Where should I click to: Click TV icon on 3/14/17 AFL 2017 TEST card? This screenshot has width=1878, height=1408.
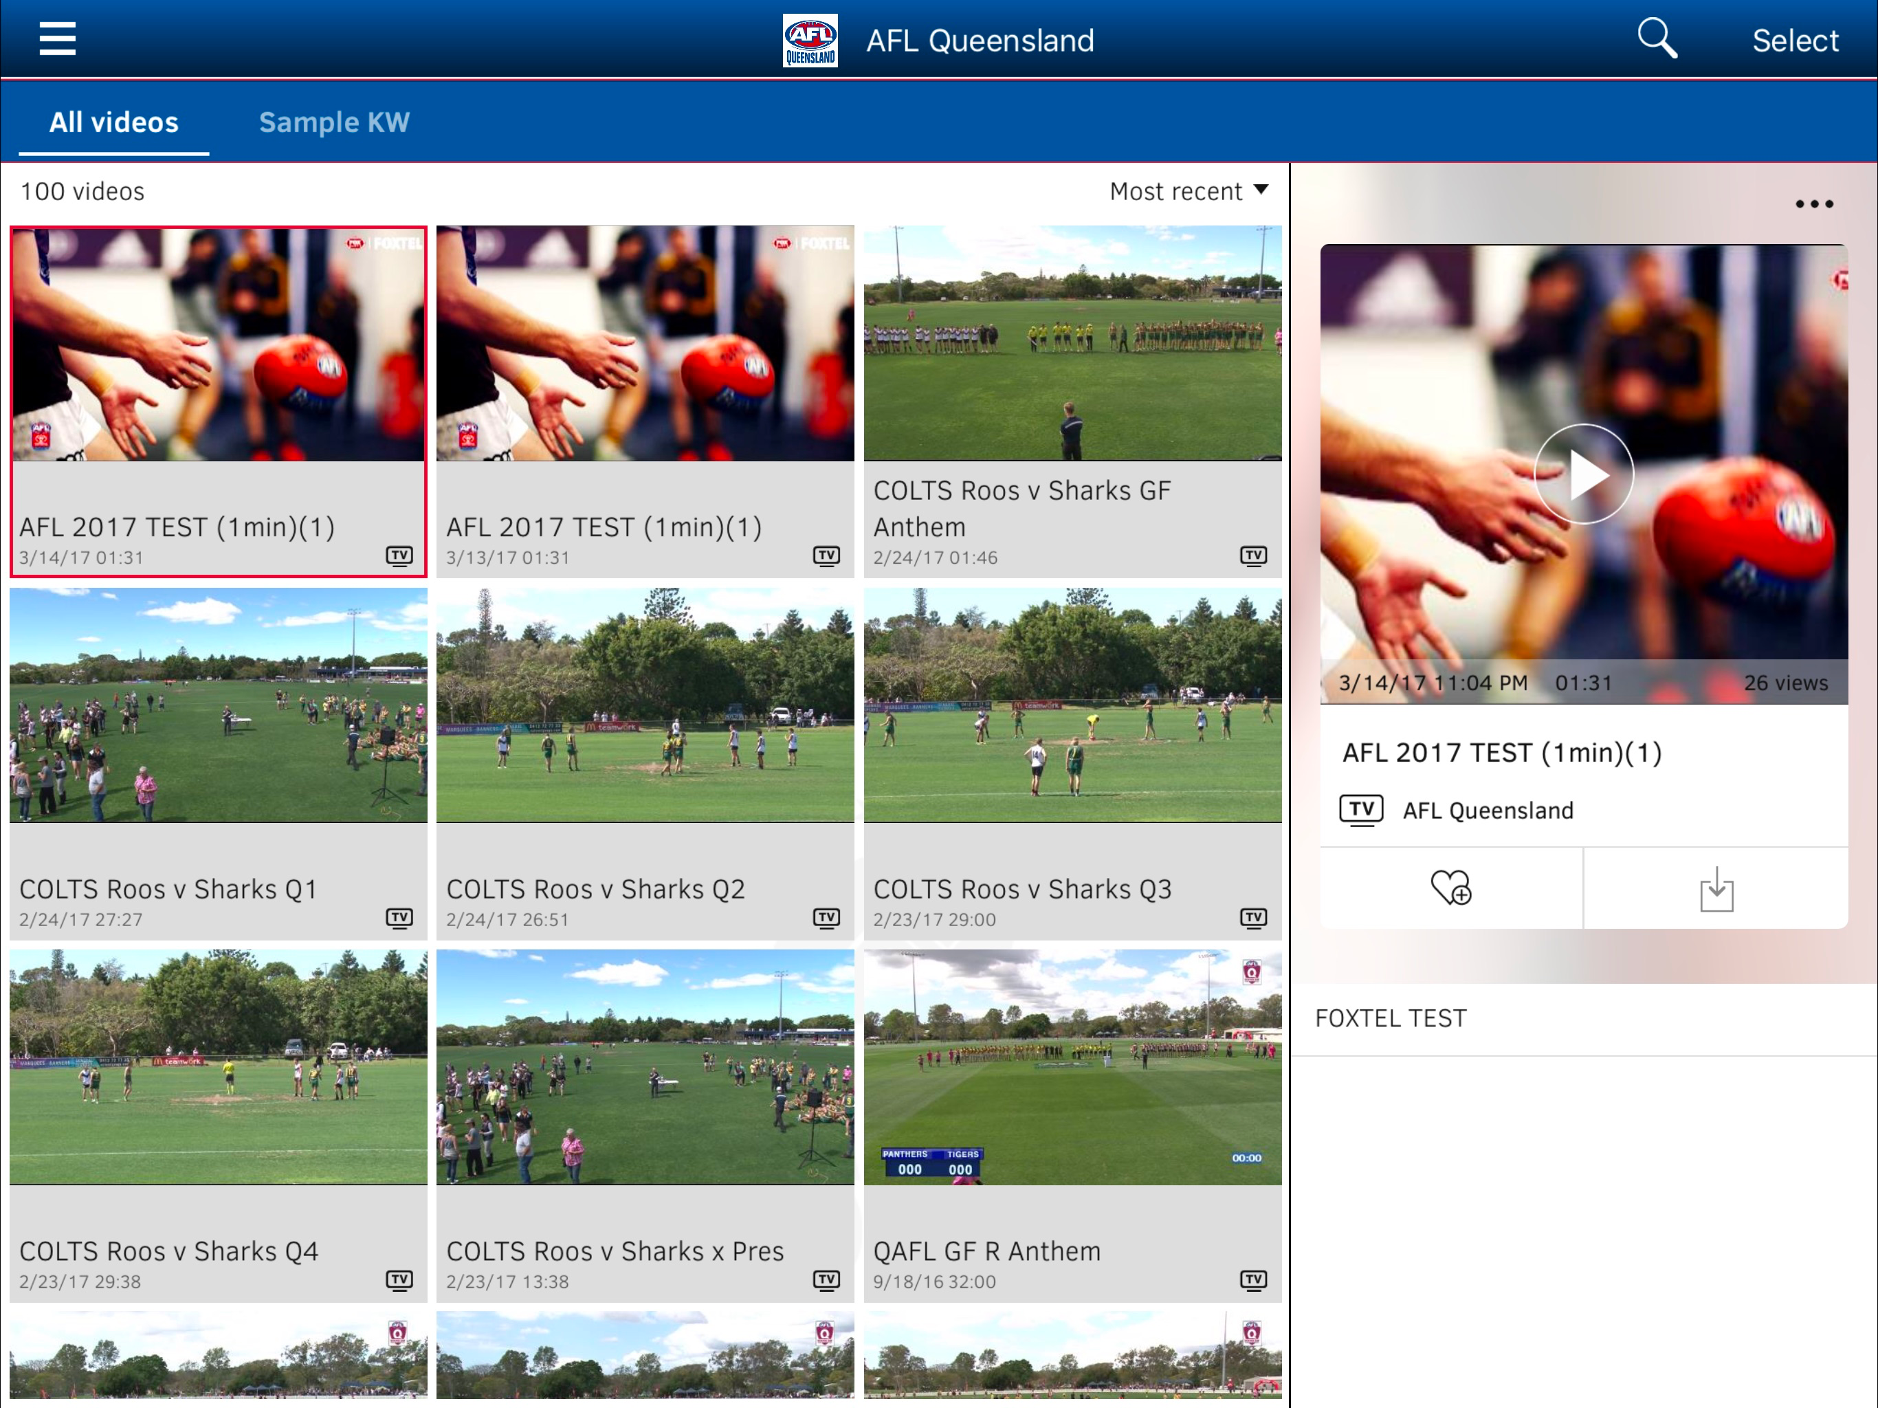pos(399,556)
